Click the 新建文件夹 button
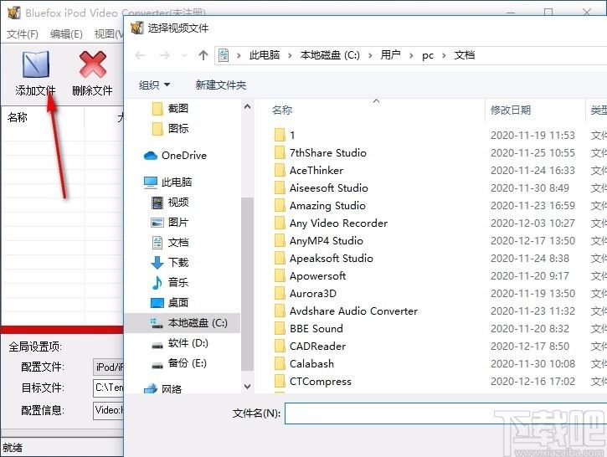 coord(221,85)
